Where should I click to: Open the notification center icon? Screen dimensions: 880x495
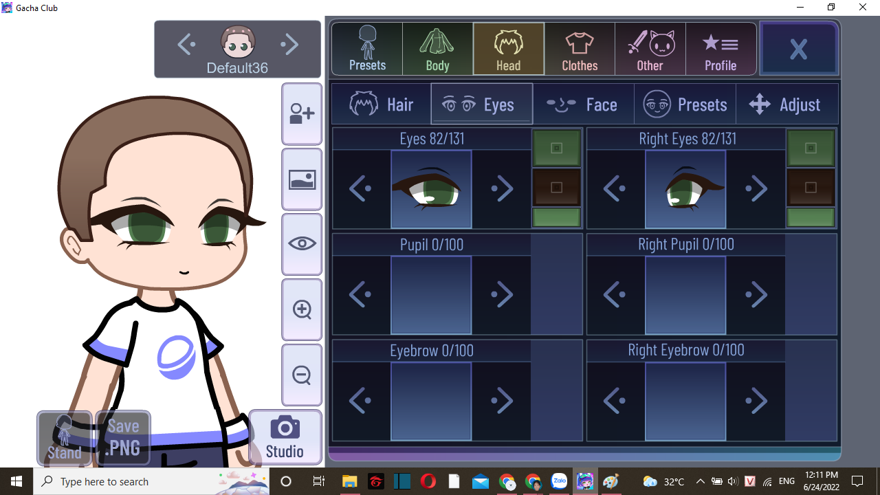(x=857, y=481)
